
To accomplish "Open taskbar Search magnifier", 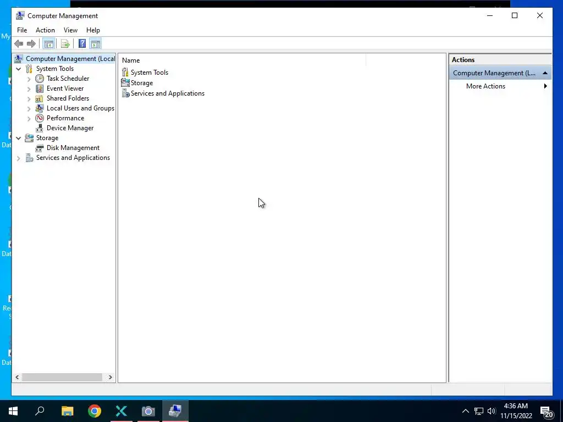I will pos(40,411).
